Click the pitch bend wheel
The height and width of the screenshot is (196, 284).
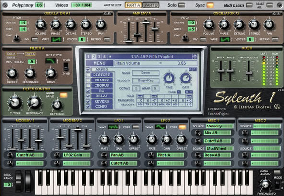coord(19,181)
